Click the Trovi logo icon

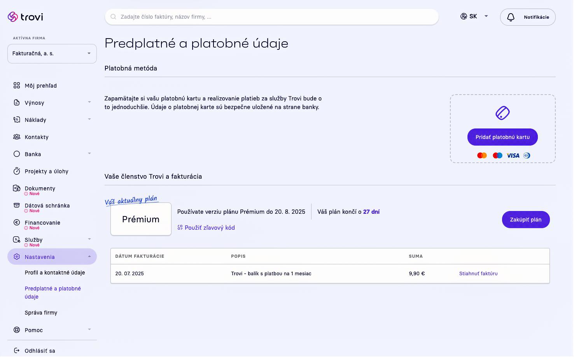pyautogui.click(x=13, y=17)
